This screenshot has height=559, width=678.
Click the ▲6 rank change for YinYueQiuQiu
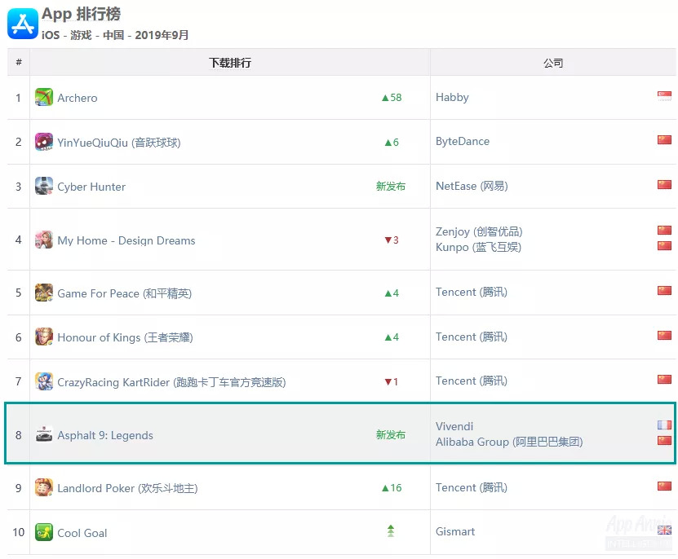tap(392, 142)
